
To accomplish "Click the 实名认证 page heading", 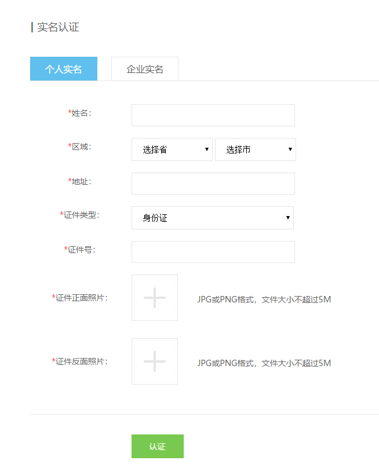I will click(x=58, y=27).
